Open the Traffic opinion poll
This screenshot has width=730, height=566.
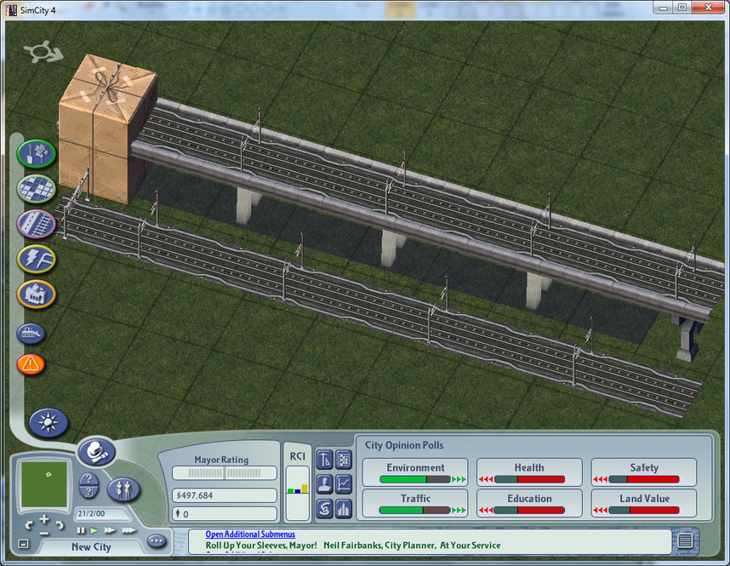(415, 503)
